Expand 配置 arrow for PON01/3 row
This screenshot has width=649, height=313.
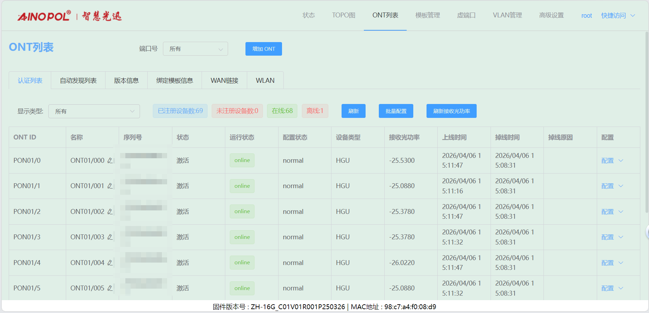point(621,237)
